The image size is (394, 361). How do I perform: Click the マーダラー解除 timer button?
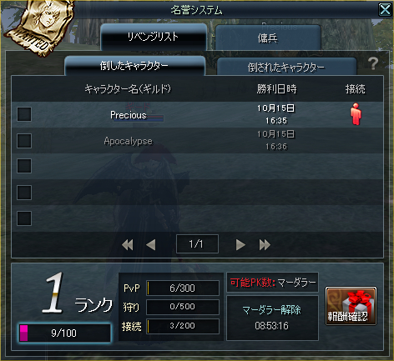click(x=272, y=318)
